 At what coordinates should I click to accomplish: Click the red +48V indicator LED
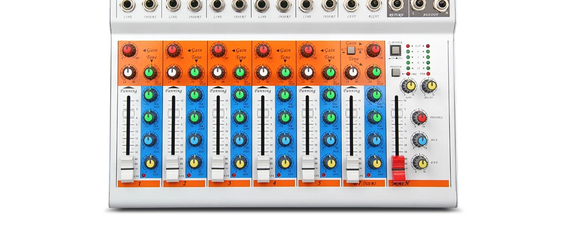coord(408,74)
